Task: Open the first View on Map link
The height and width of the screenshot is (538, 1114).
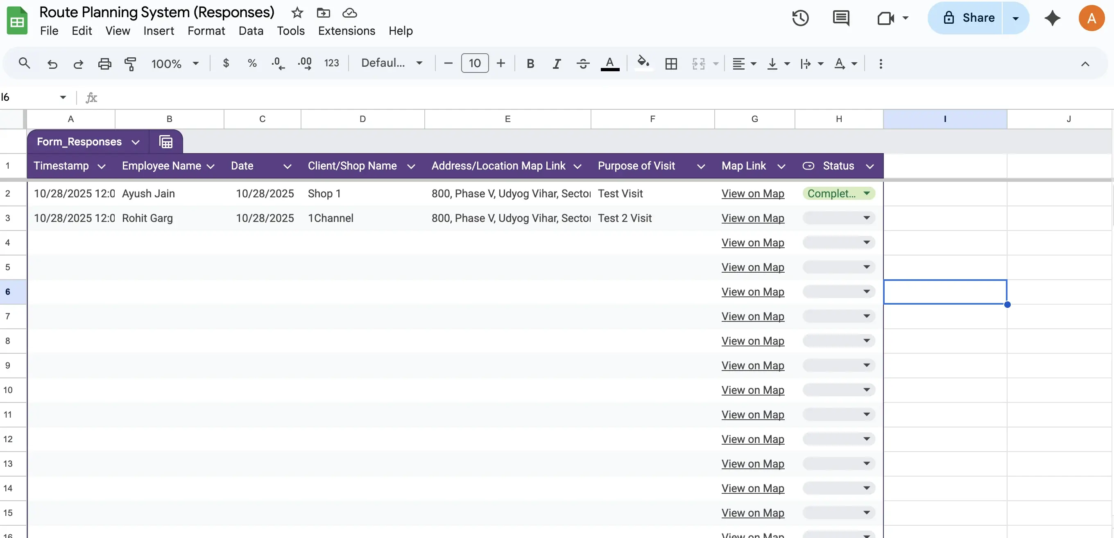Action: click(753, 193)
